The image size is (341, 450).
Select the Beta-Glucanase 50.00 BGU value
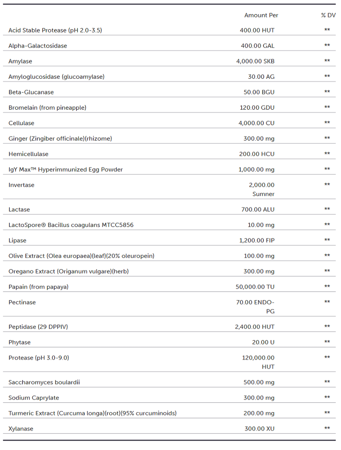pyautogui.click(x=259, y=92)
